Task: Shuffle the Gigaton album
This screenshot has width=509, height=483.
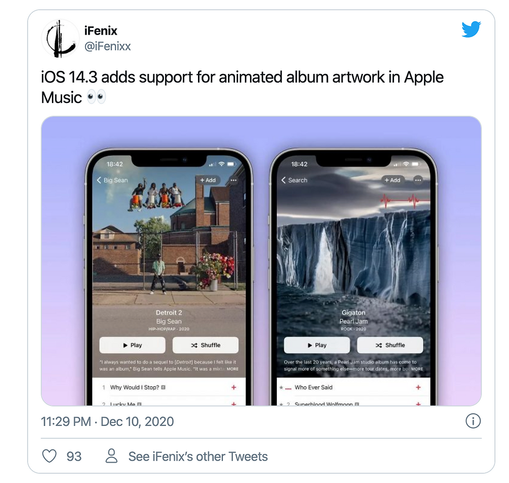Action: pyautogui.click(x=390, y=345)
